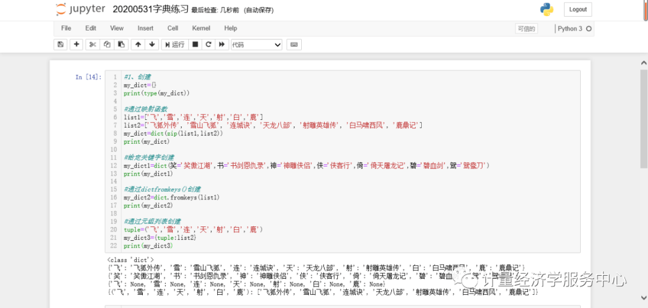Insert a cell below with plus icon
Screen dimensions: 648x308
tap(76, 44)
